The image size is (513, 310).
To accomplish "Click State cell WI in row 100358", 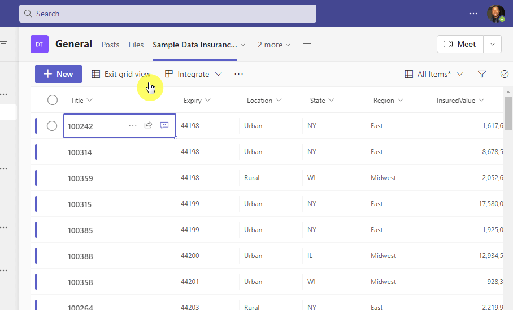I will point(334,282).
